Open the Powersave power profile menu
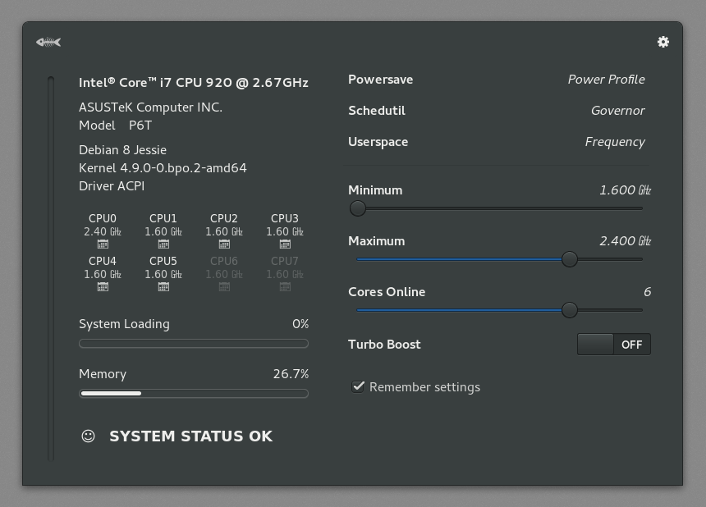Viewport: 706px width, 507px height. click(x=497, y=80)
